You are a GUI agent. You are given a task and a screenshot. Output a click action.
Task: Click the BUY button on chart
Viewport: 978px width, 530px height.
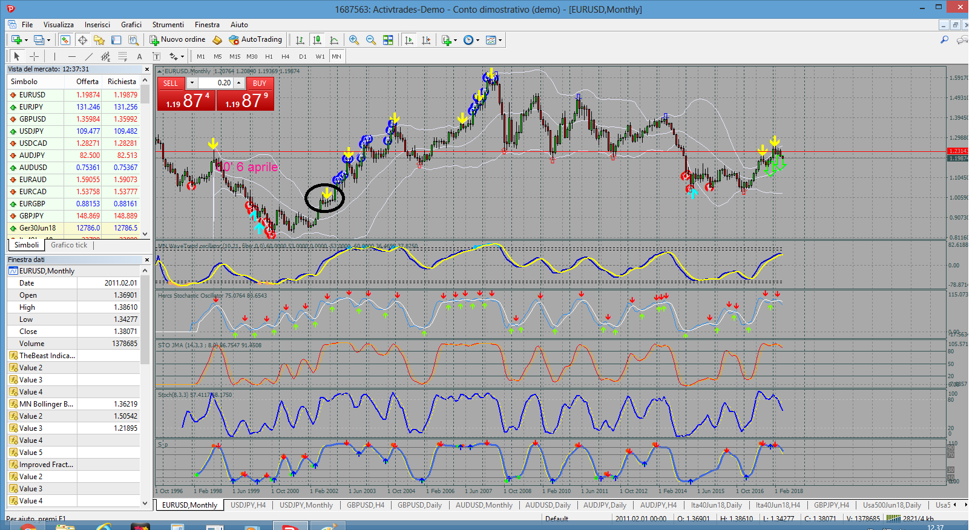pos(260,83)
